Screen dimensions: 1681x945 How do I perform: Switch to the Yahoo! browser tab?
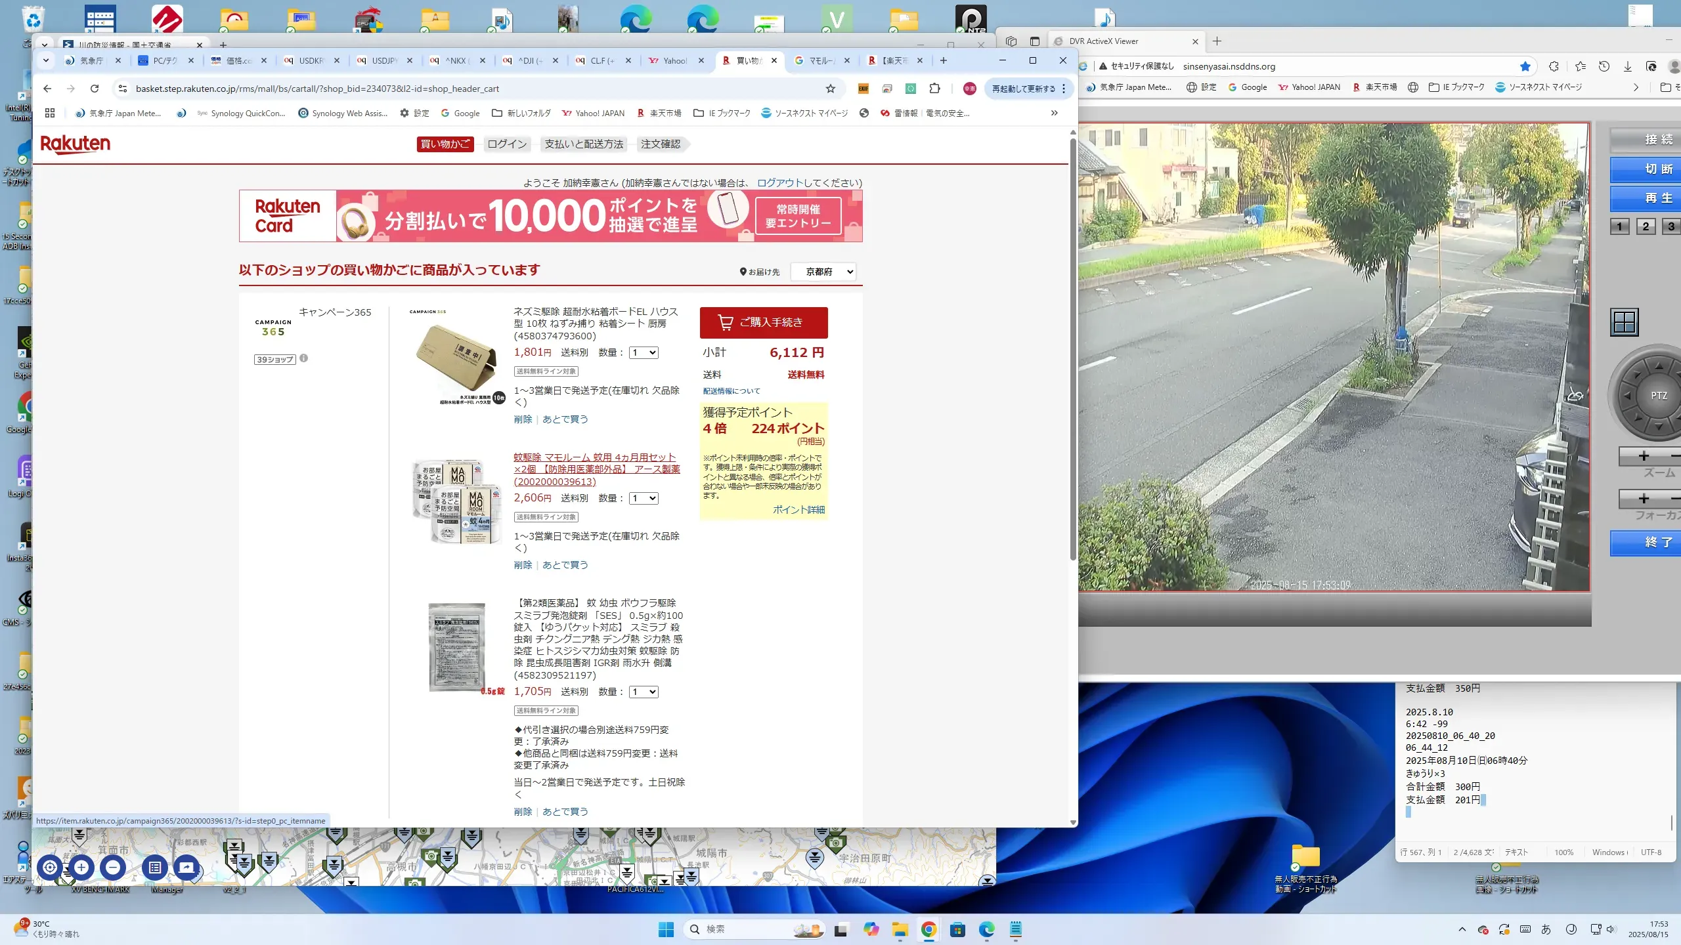674,60
